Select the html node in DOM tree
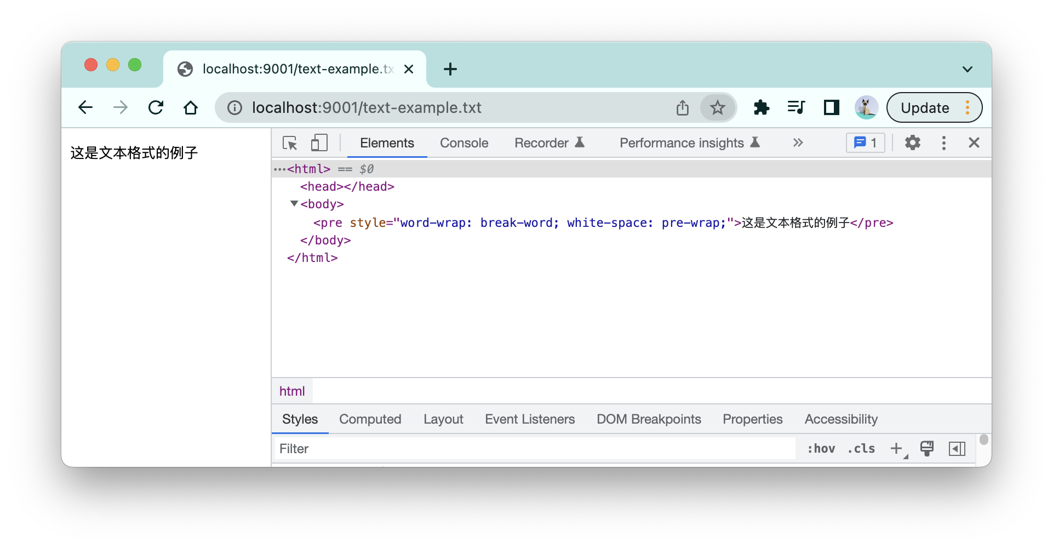Image resolution: width=1053 pixels, height=548 pixels. click(x=631, y=169)
